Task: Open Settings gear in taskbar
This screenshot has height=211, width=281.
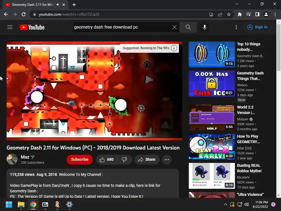Action: tap(69, 204)
